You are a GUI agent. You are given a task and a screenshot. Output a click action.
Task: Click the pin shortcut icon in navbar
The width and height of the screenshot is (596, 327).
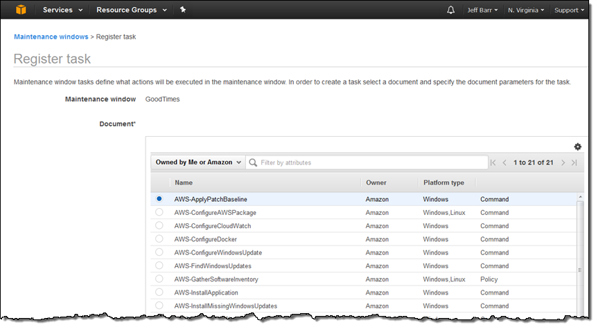(x=183, y=10)
